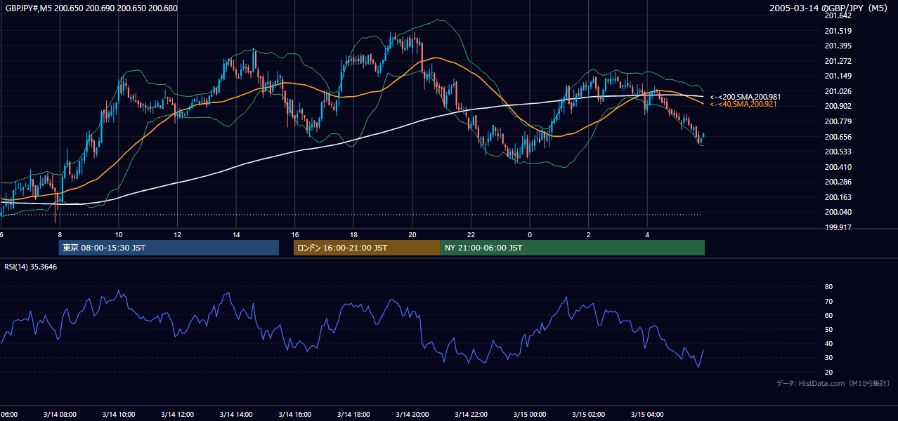The image size is (898, 421).
Task: Select the 200,SMA,200.981 label
Action: (746, 97)
